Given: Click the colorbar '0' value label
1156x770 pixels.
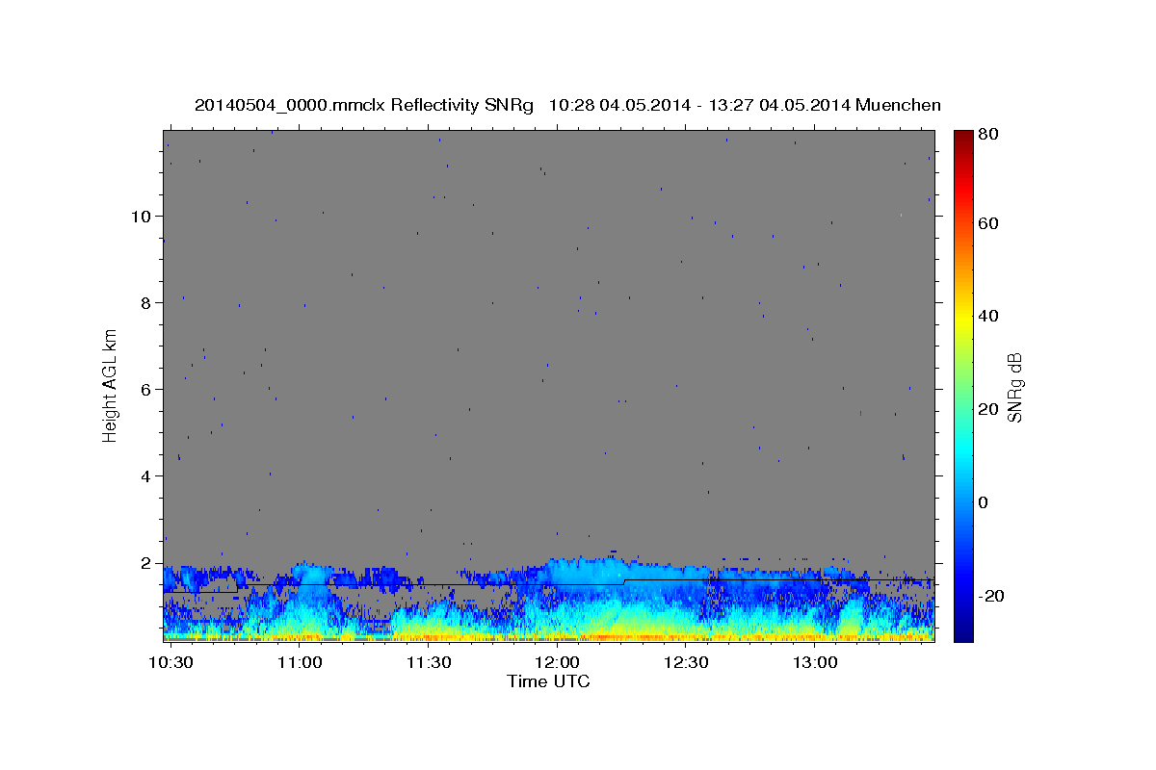Looking at the screenshot, I should point(984,502).
